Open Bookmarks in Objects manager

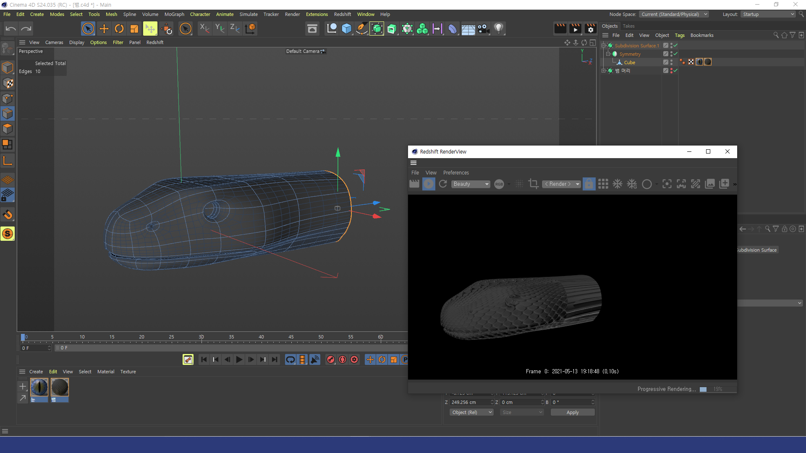(702, 35)
